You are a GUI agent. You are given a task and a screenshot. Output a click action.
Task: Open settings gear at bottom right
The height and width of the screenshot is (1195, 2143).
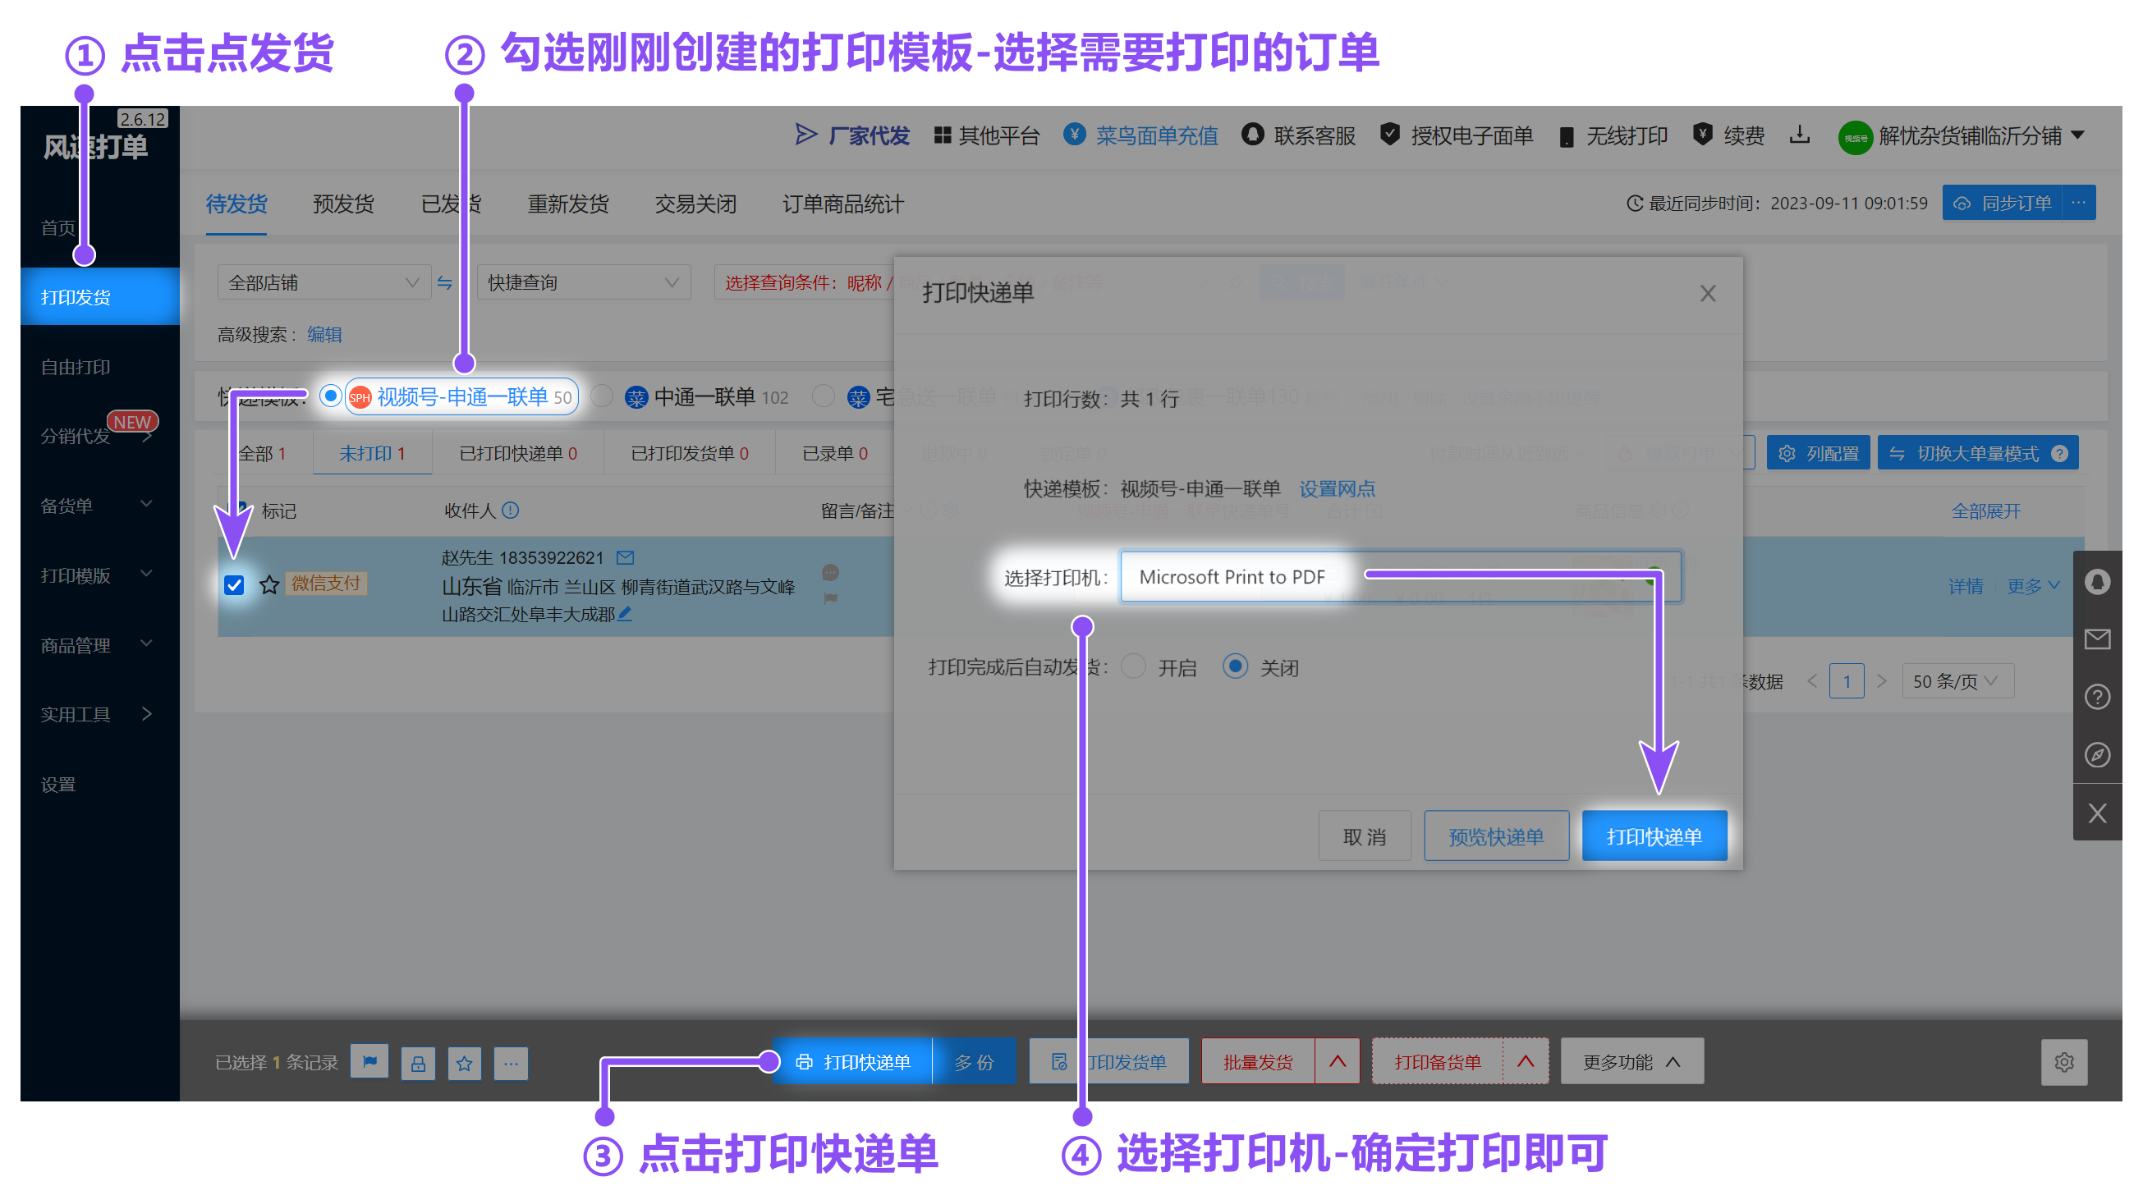pos(2064,1062)
